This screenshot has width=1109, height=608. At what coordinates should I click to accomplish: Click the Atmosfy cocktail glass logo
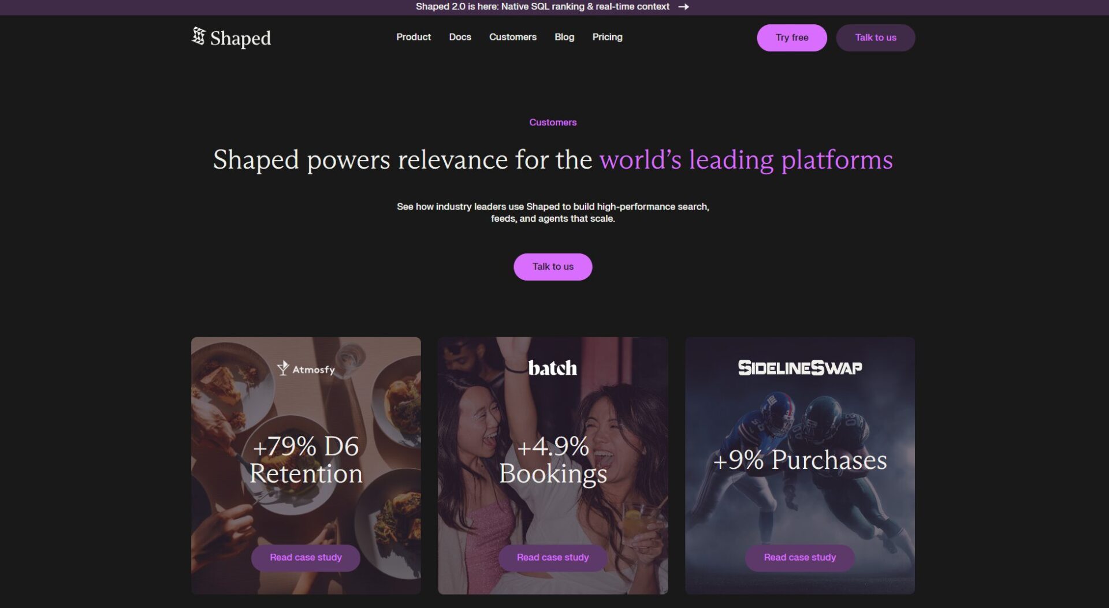pyautogui.click(x=282, y=368)
